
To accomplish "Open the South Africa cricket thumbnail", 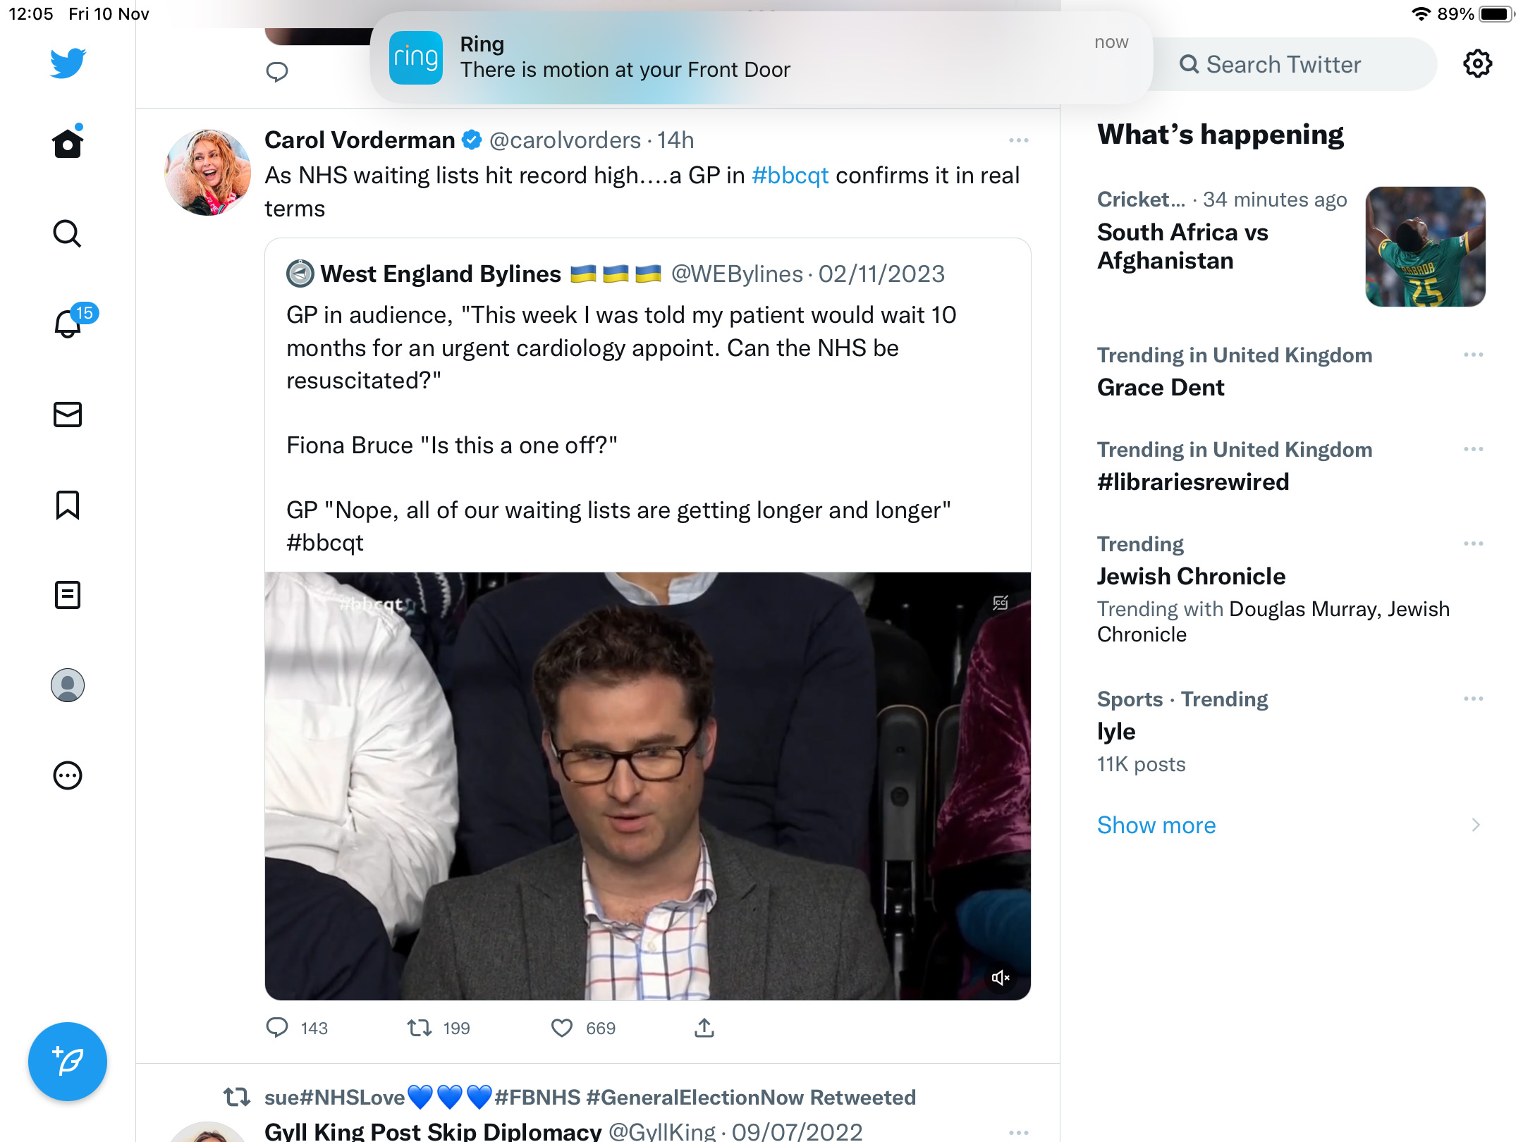I will click(x=1426, y=247).
